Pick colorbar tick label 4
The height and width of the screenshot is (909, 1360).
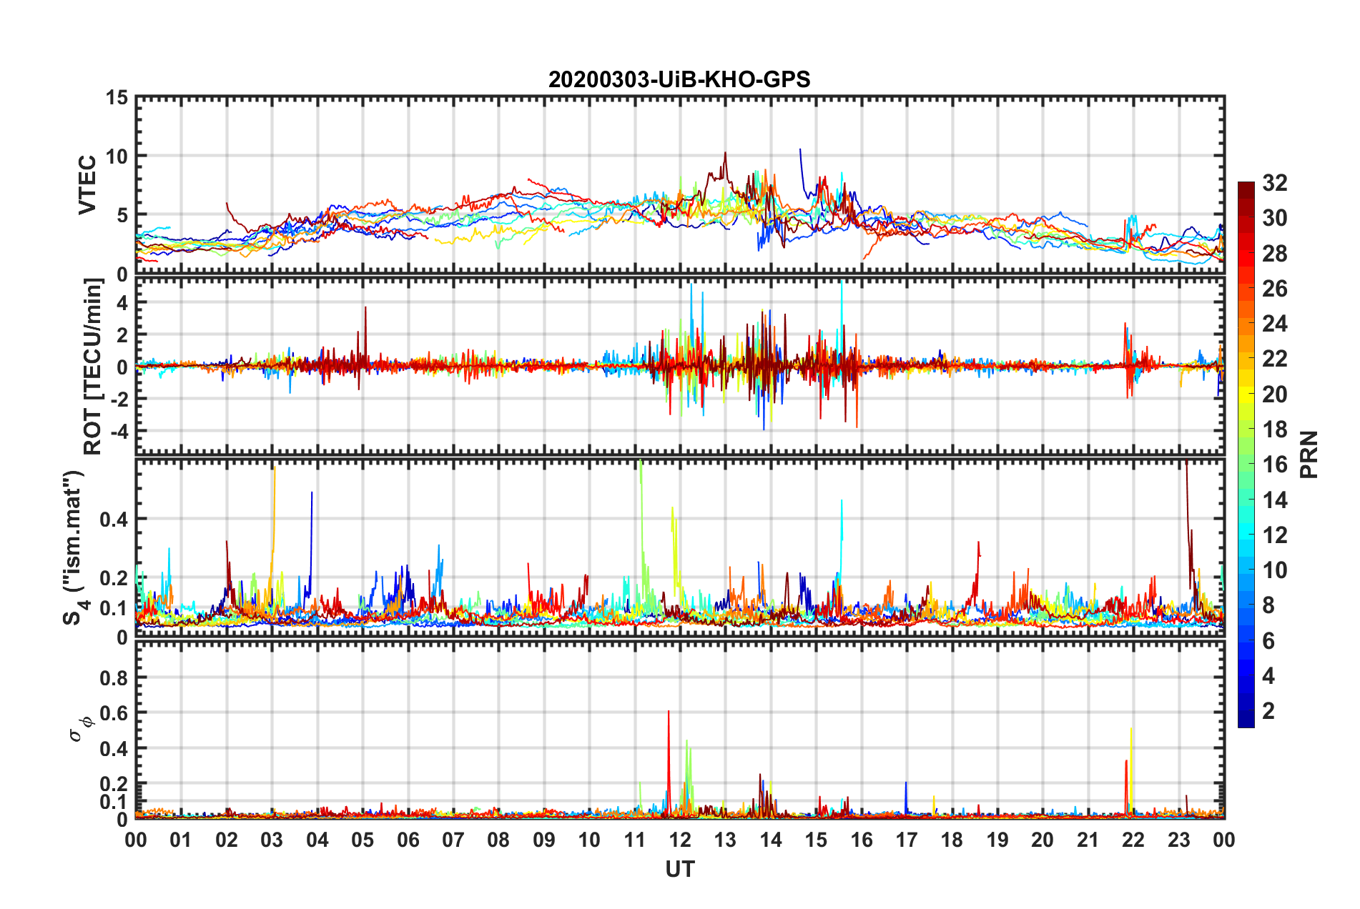tap(1268, 676)
